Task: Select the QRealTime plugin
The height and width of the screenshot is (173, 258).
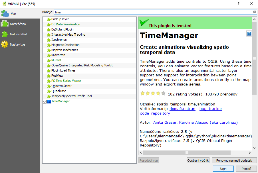Action: click(89, 91)
